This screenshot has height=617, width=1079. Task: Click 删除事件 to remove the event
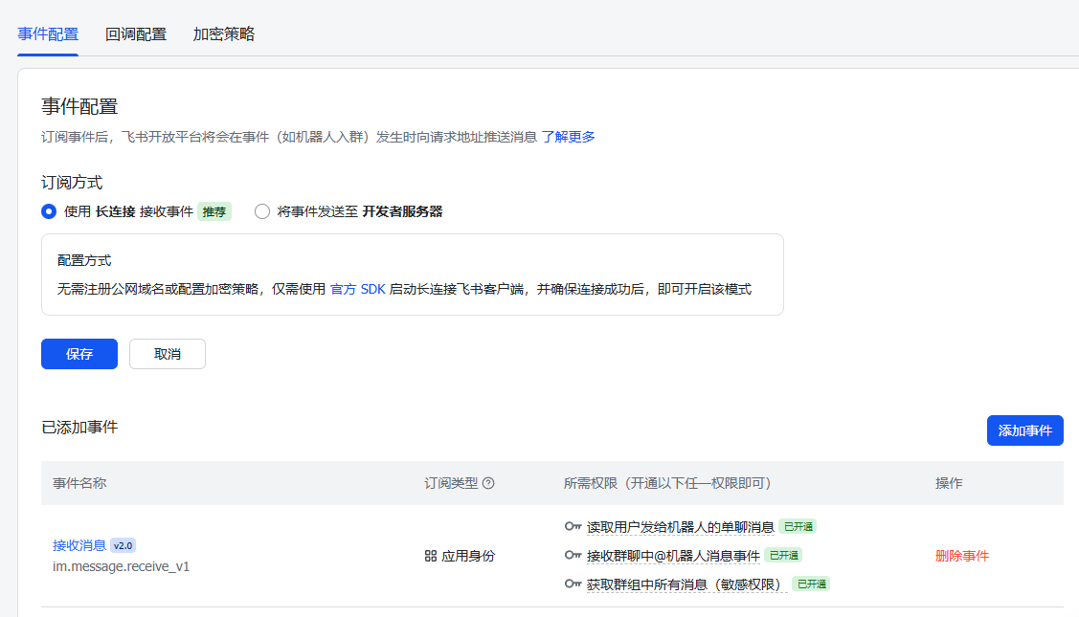[x=961, y=555]
